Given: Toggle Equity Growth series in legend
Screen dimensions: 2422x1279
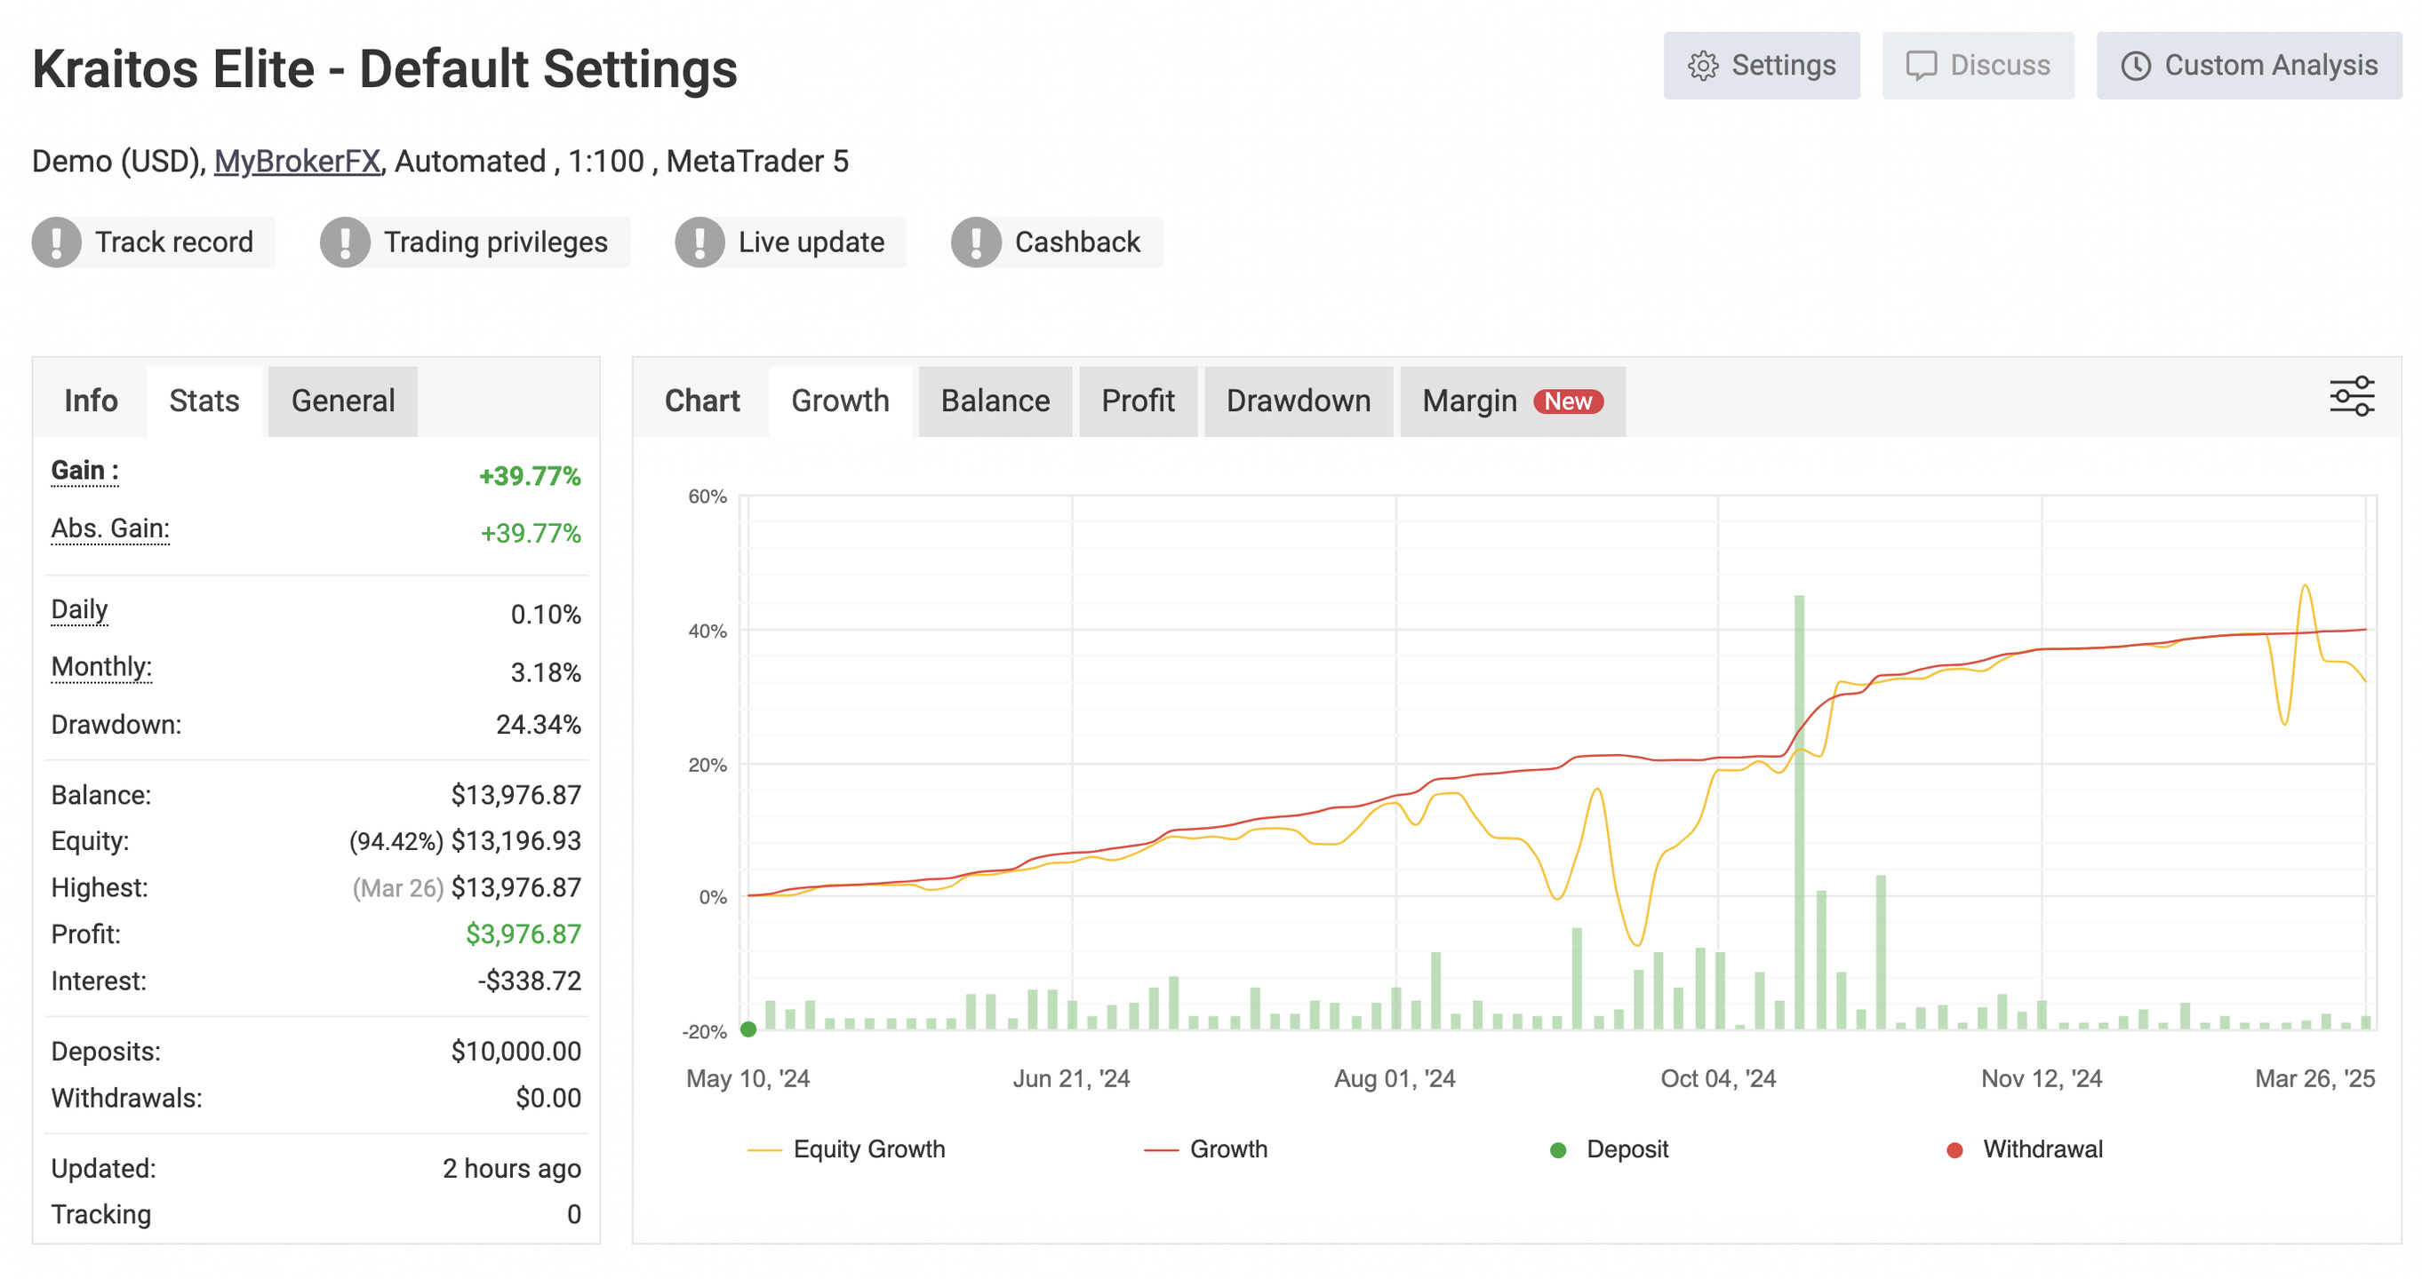Looking at the screenshot, I should pyautogui.click(x=867, y=1149).
